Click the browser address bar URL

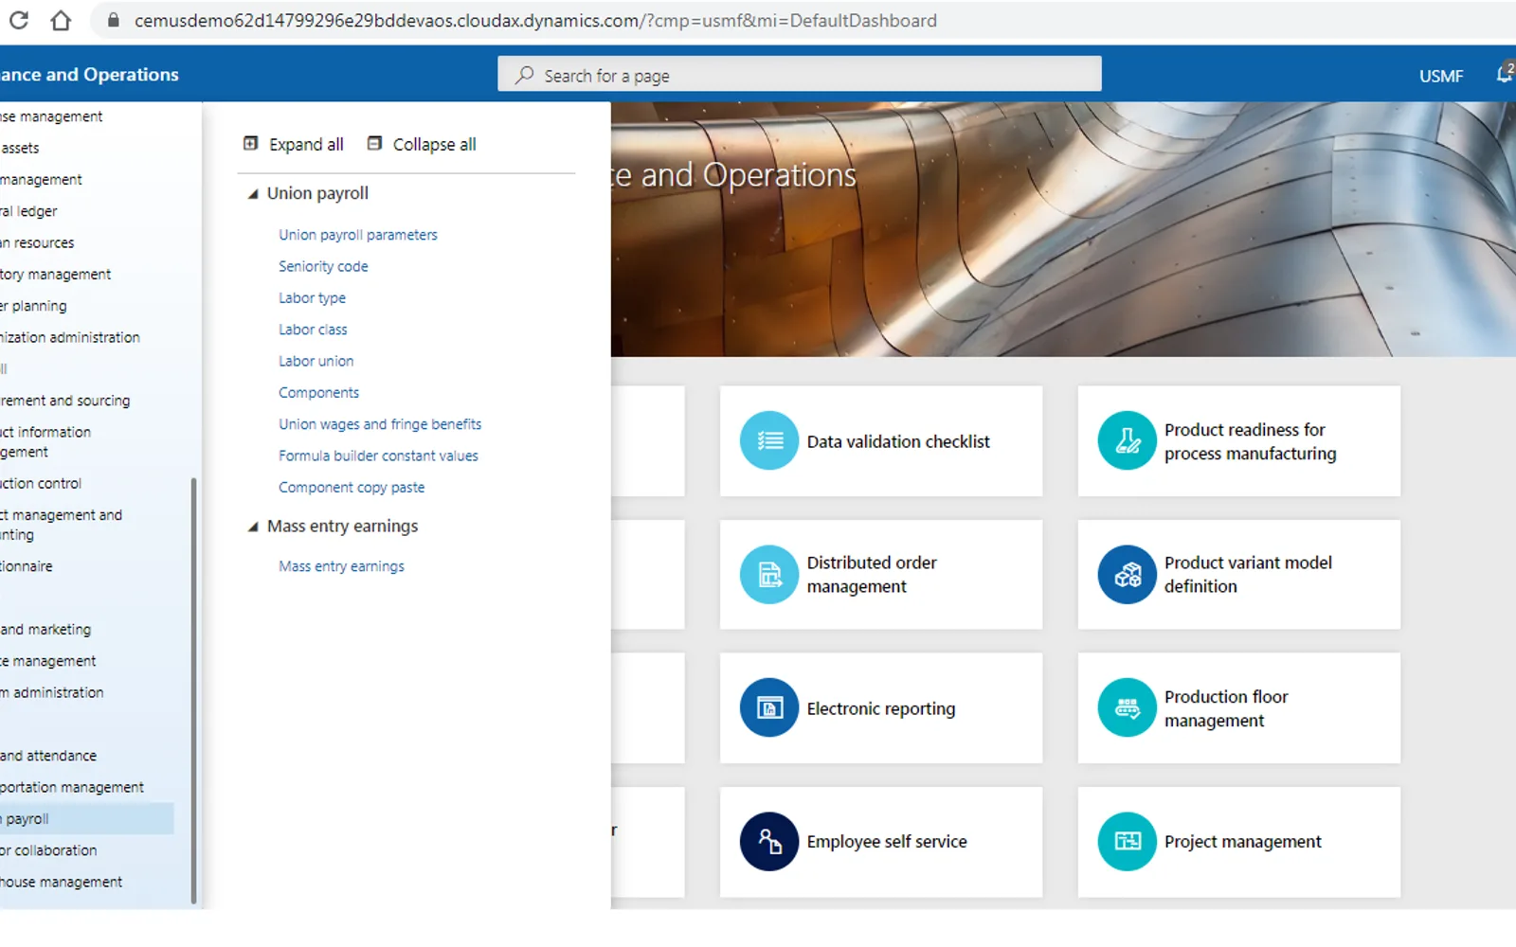click(535, 21)
